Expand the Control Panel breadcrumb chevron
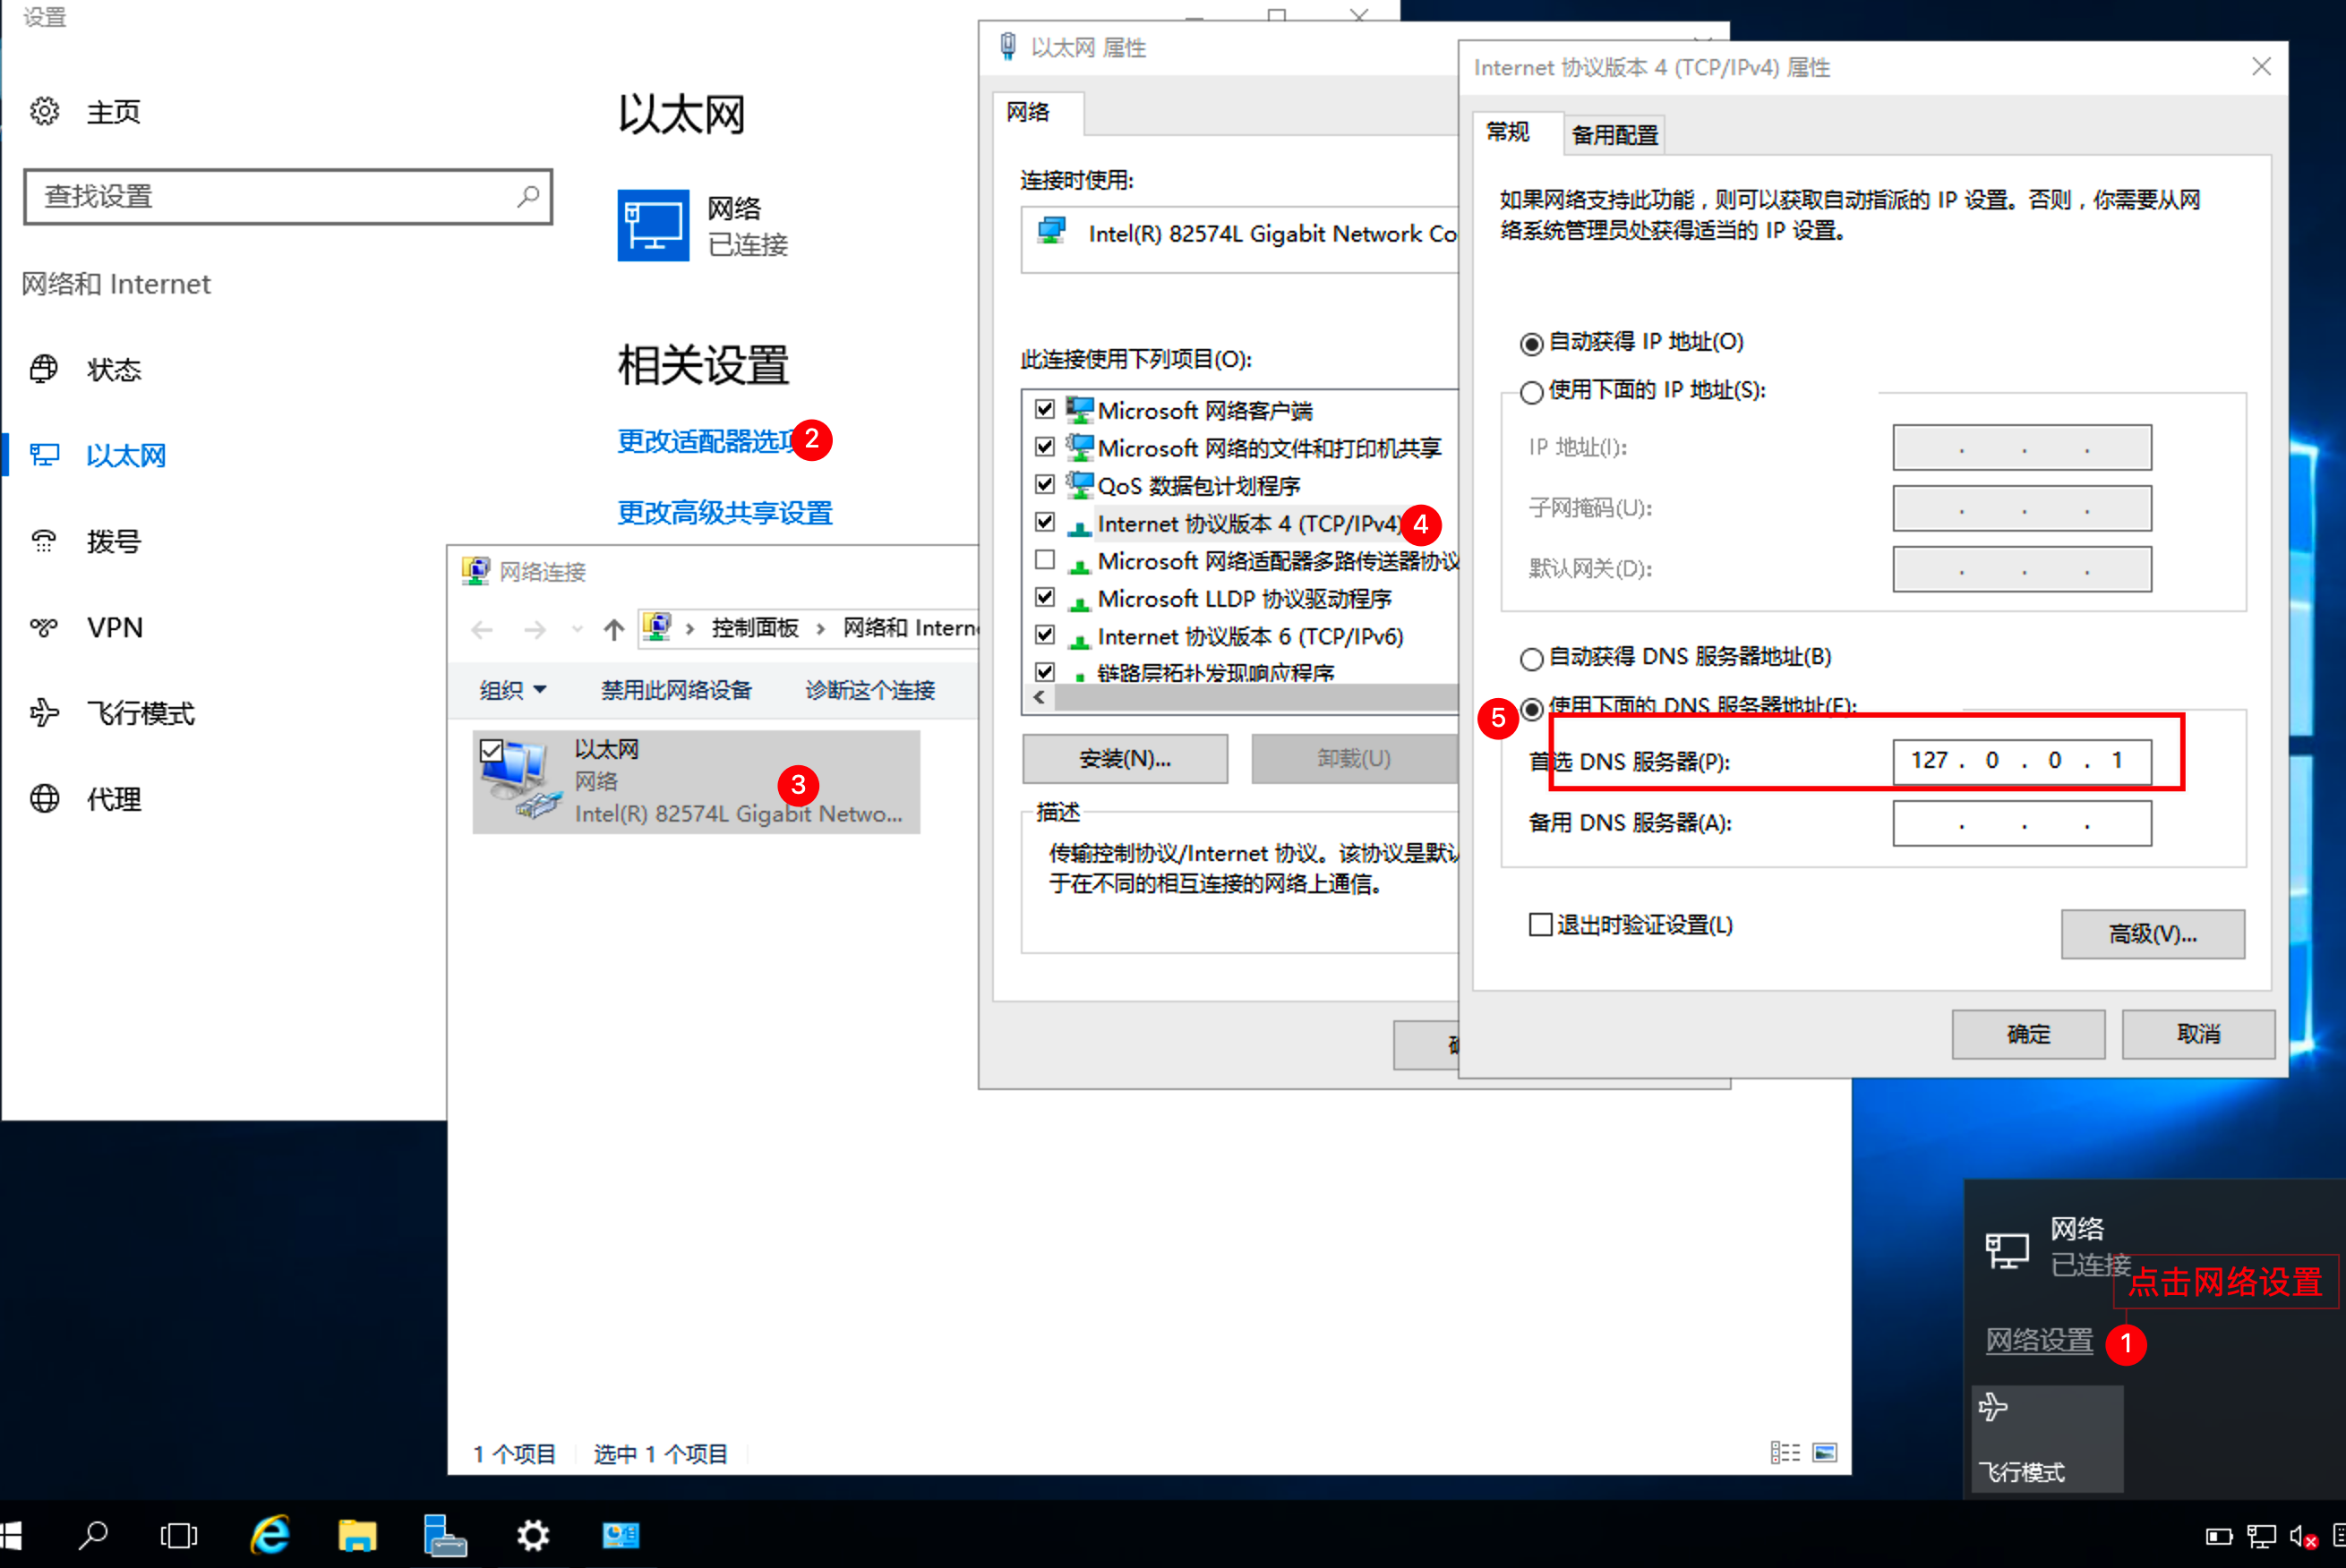 pyautogui.click(x=821, y=629)
